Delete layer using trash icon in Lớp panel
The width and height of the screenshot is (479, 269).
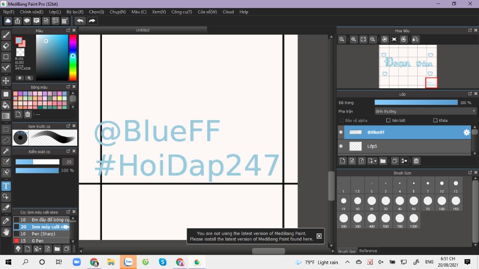click(x=416, y=161)
